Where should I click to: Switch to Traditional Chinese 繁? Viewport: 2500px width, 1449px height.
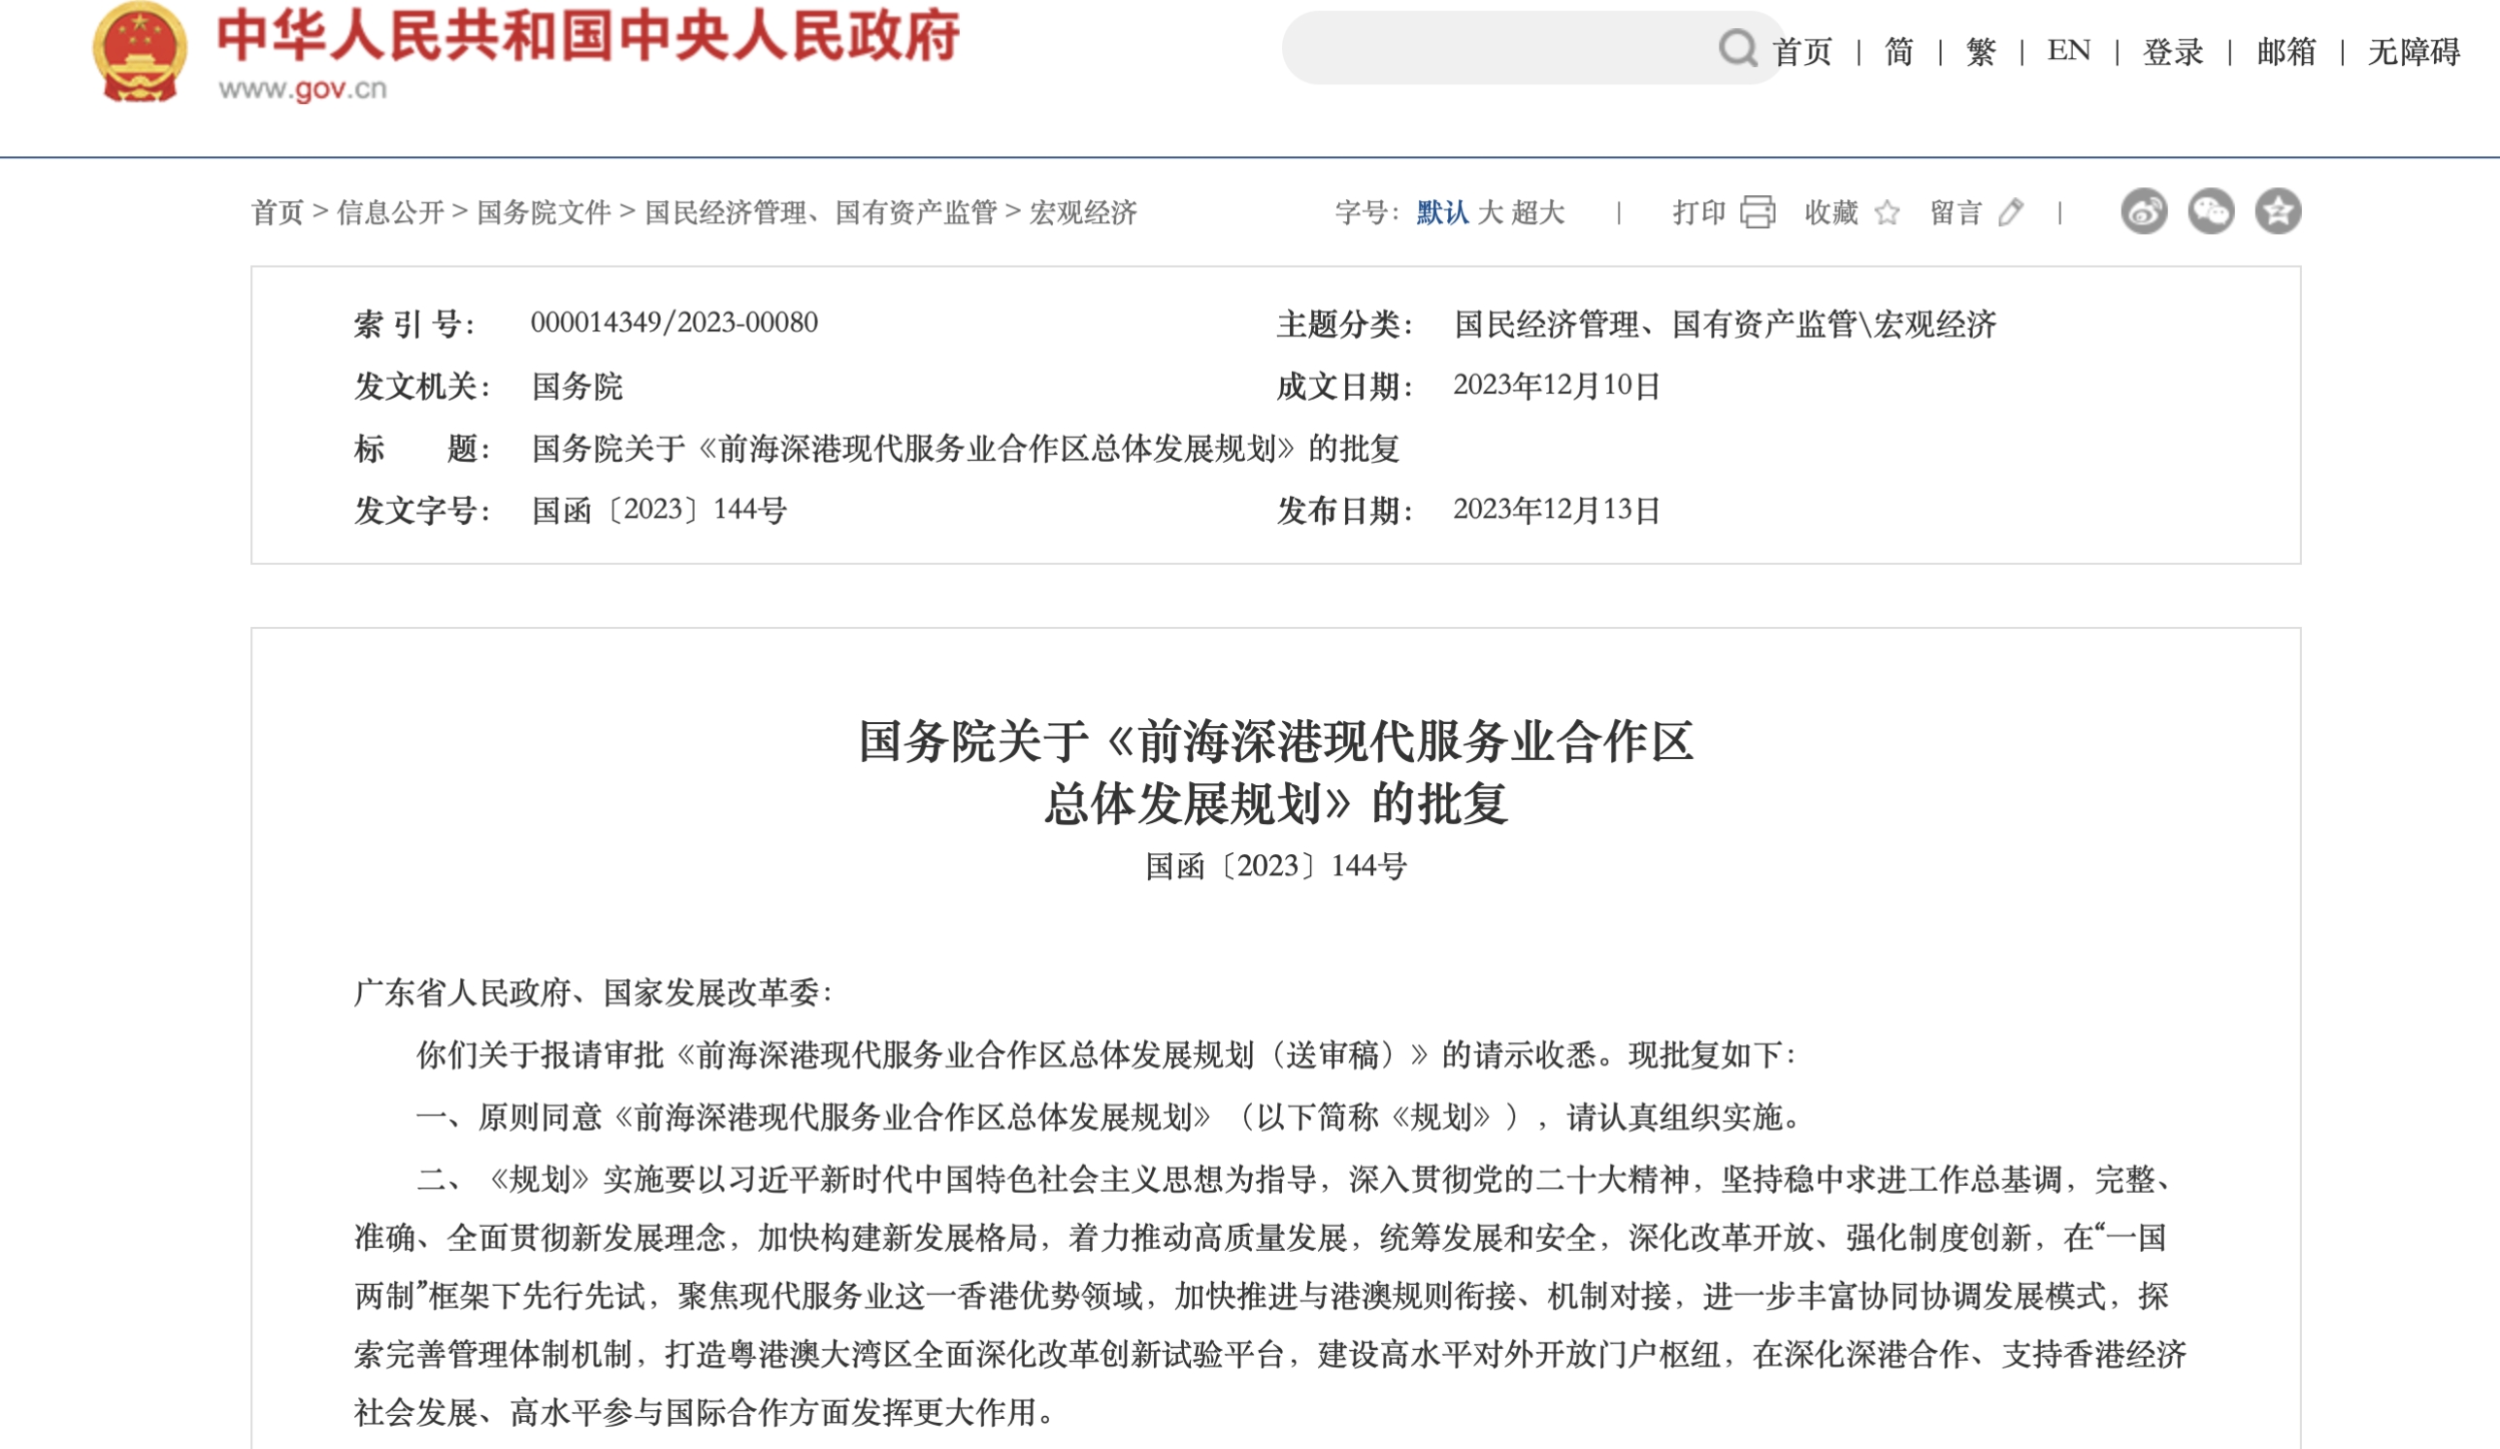1980,51
